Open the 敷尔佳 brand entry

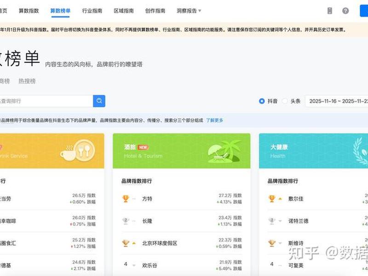296,199
